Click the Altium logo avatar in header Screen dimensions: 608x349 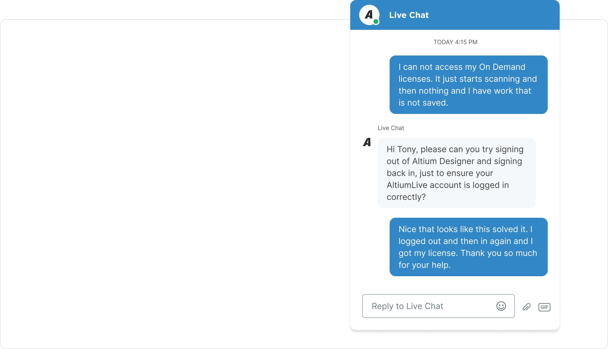369,15
